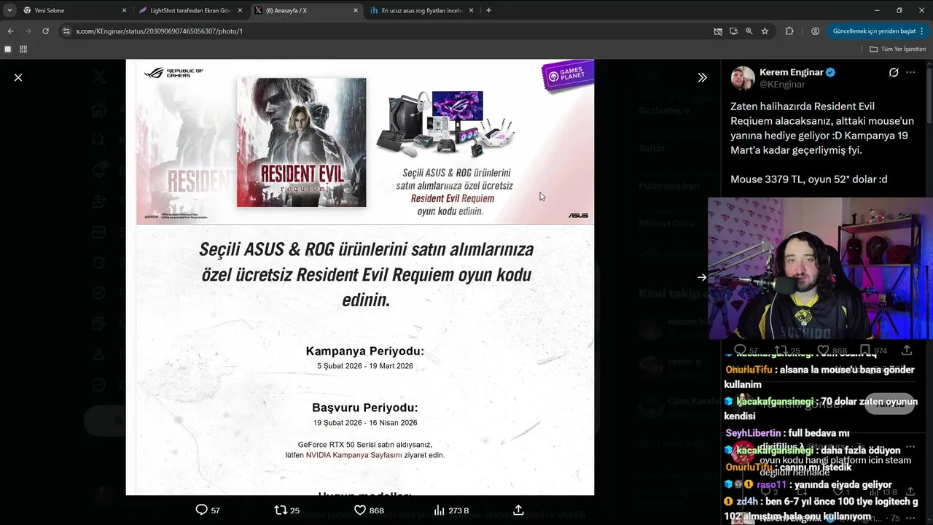This screenshot has height=525, width=933.
Task: Open the camera blocked icon in address bar
Action: [x=718, y=31]
